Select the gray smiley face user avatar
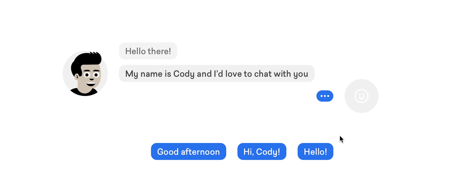The width and height of the screenshot is (470, 188). point(361,96)
